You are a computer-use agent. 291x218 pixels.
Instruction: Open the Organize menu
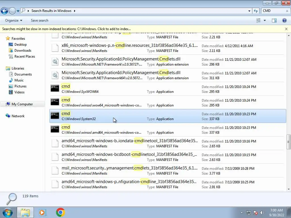click(x=14, y=20)
